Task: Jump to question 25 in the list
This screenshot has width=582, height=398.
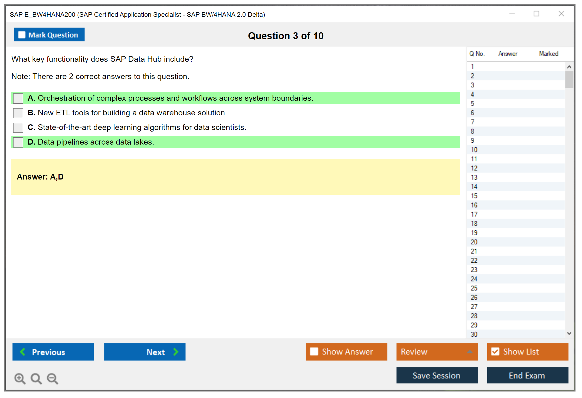Action: pyautogui.click(x=474, y=288)
